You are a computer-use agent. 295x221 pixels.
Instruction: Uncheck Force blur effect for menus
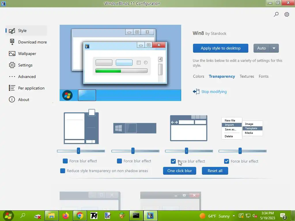(226, 161)
